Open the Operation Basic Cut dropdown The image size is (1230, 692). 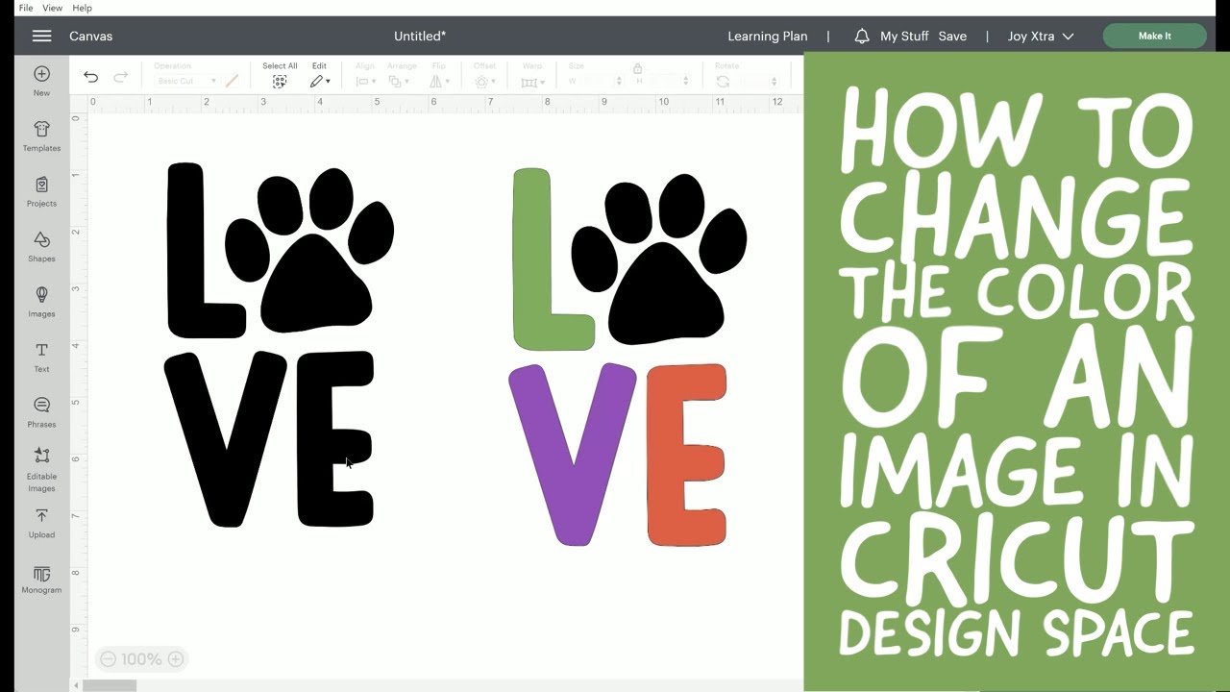[185, 82]
